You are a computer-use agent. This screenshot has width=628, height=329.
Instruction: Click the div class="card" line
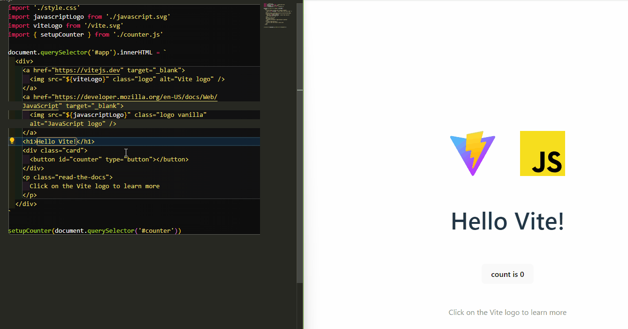pyautogui.click(x=55, y=150)
